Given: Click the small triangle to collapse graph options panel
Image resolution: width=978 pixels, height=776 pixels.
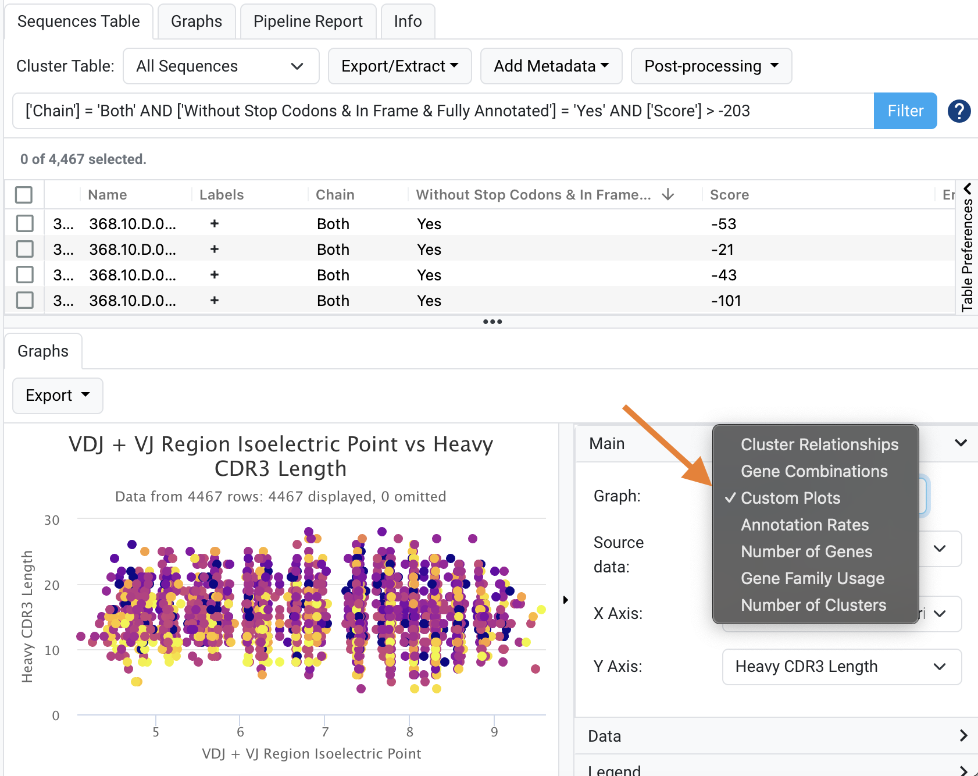Looking at the screenshot, I should tap(565, 600).
